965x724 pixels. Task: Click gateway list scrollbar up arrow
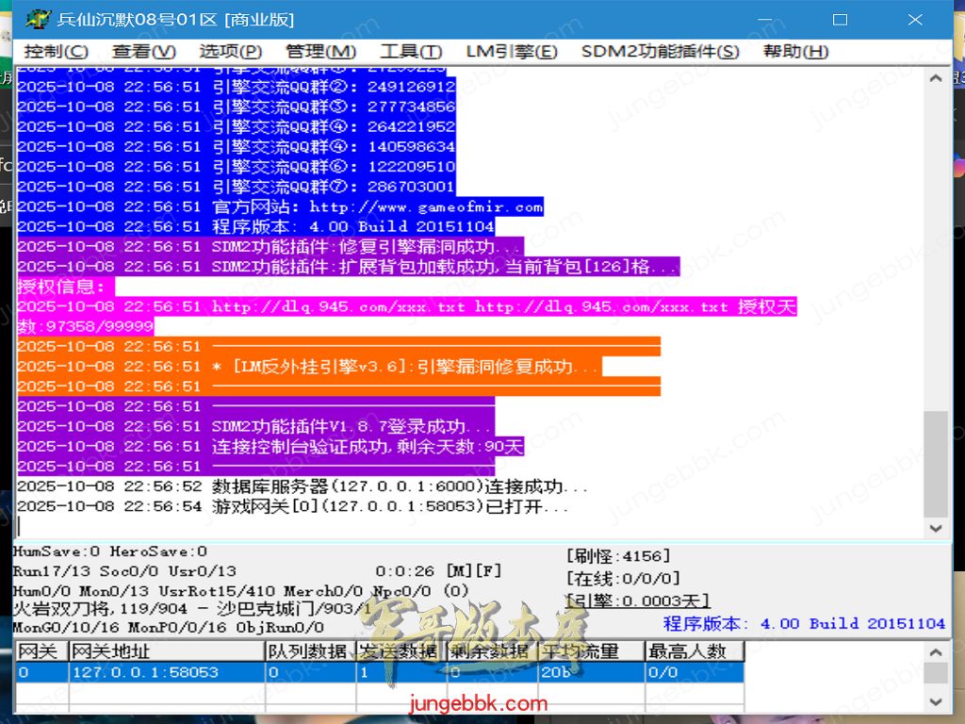(936, 652)
